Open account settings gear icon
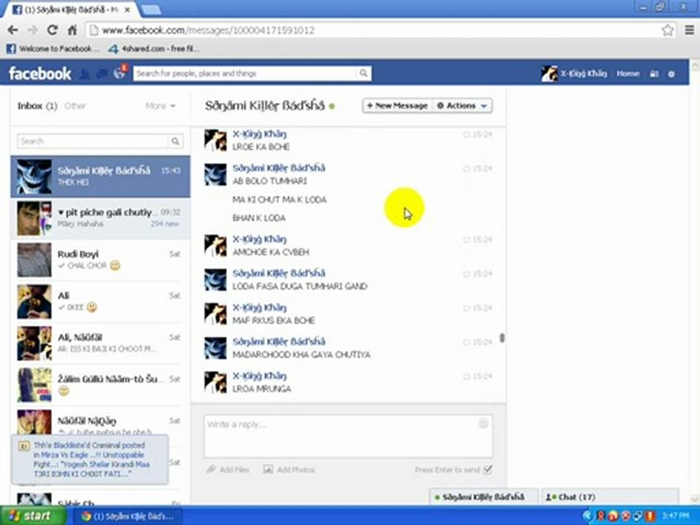The image size is (700, 525). pos(671,74)
